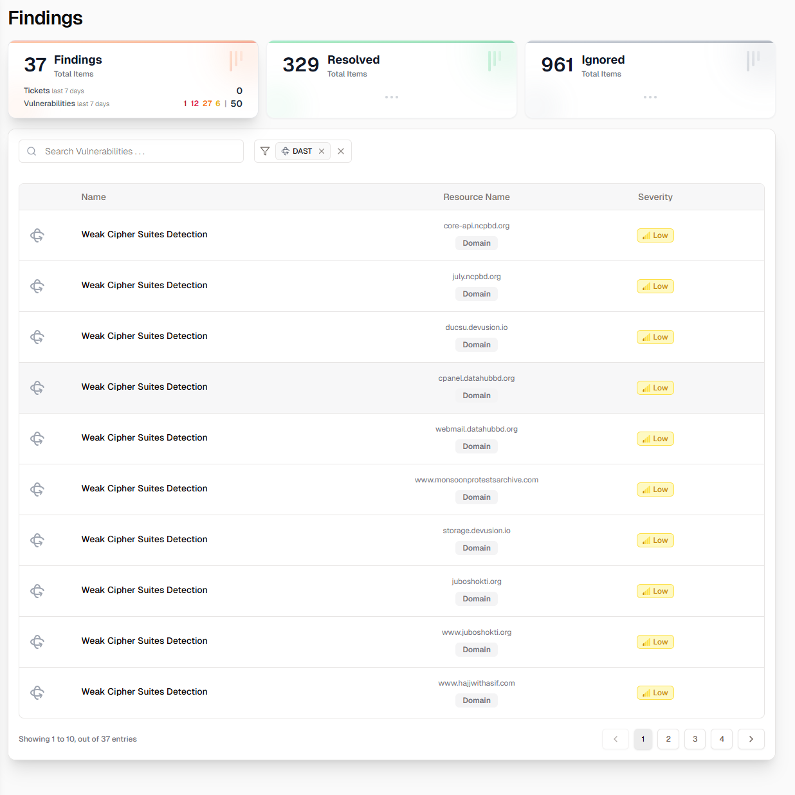Screen dimensions: 795x795
Task: Remove the DAST filter chip
Action: tap(321, 151)
